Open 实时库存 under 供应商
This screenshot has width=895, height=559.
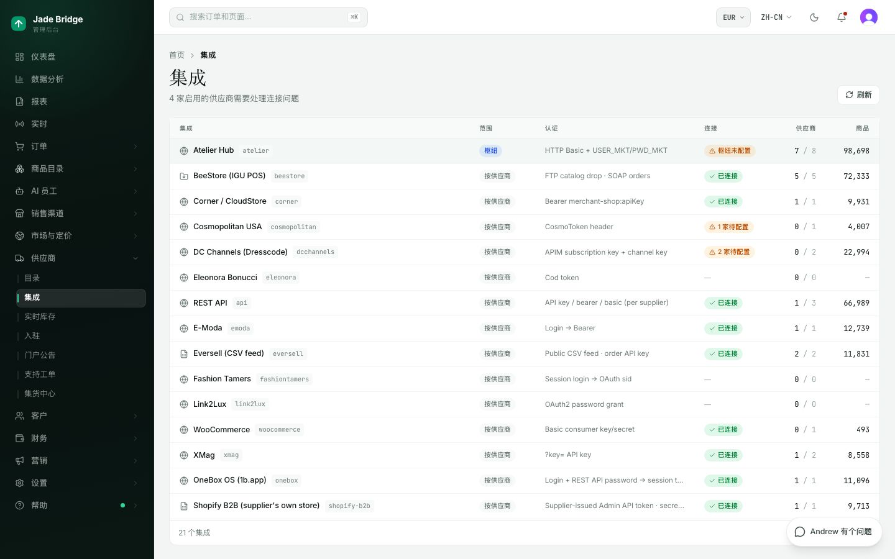[81, 317]
